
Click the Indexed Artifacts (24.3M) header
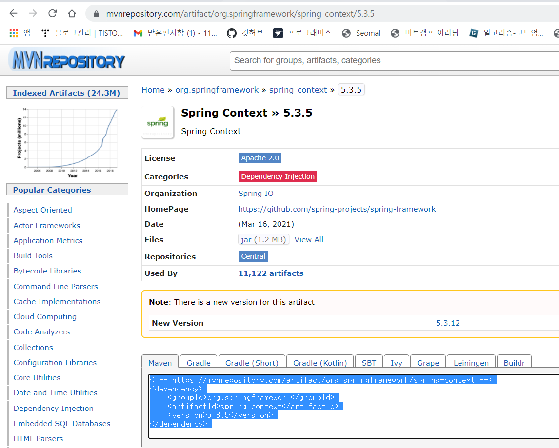tap(67, 93)
